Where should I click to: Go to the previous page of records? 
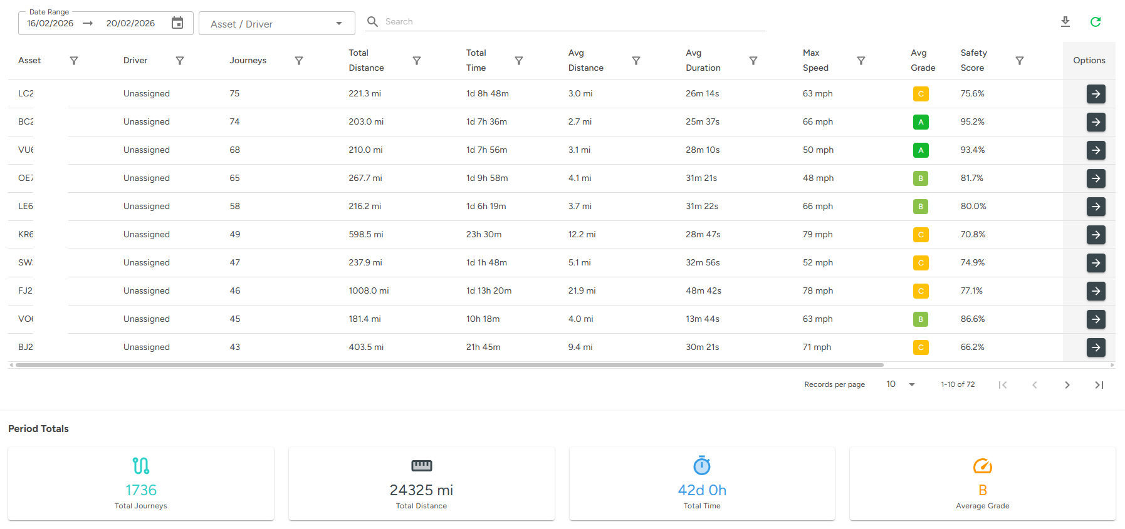1035,385
